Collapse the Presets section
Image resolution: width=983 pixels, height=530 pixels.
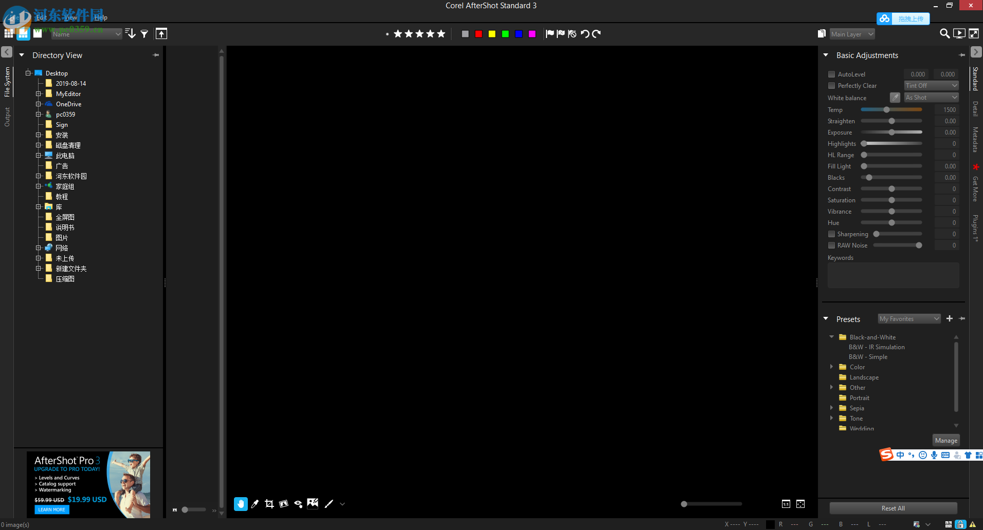[x=826, y=319]
